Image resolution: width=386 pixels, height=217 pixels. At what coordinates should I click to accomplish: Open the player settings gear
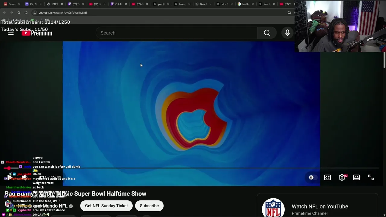[x=342, y=178]
